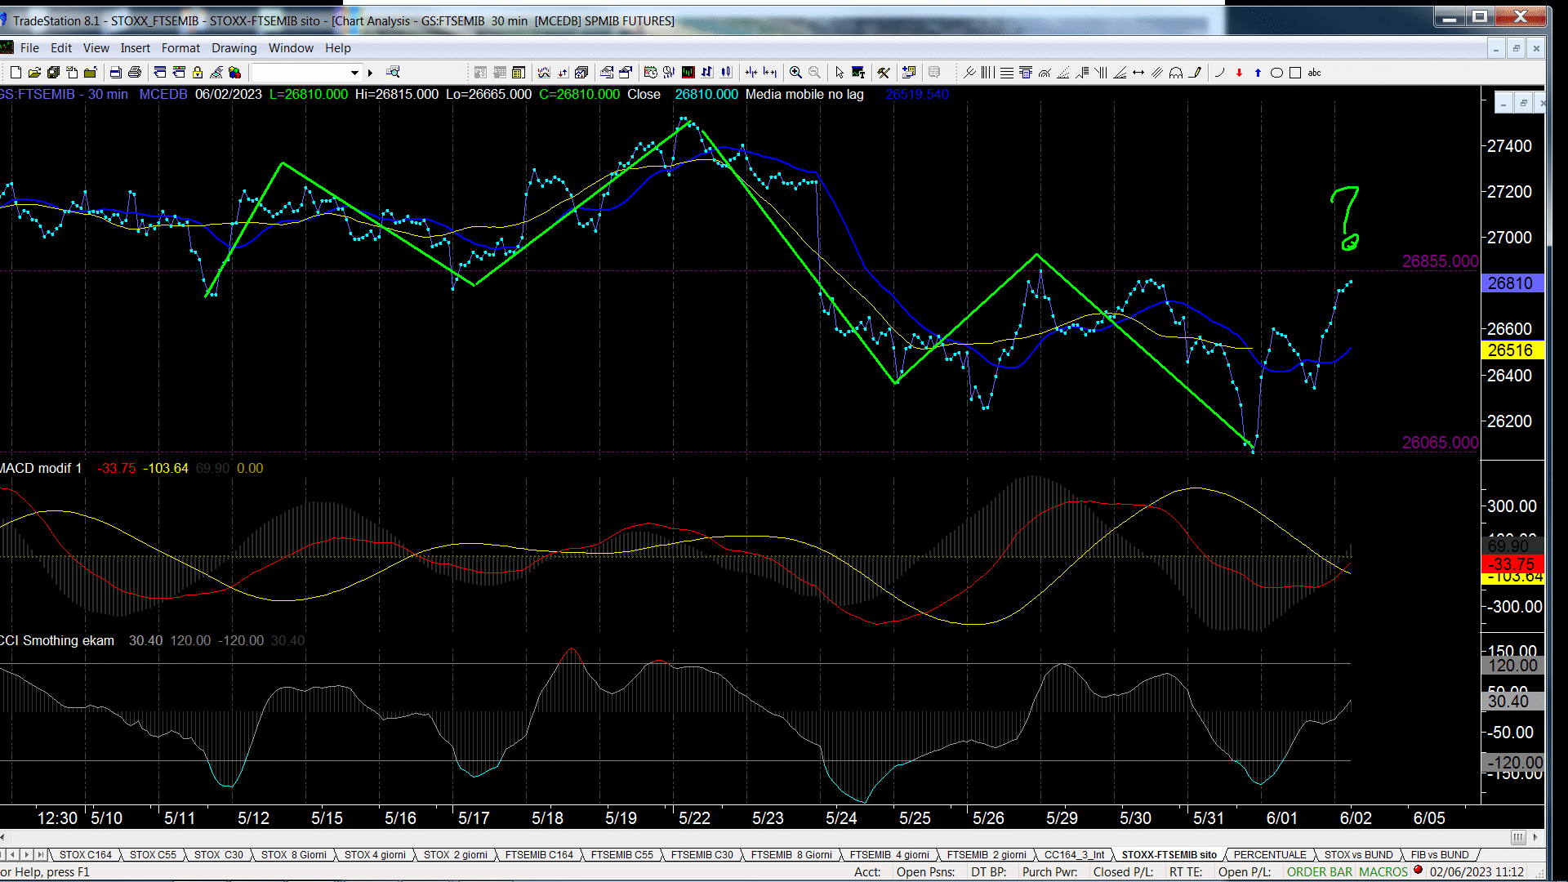The width and height of the screenshot is (1568, 882).
Task: Switch to the PERCENTUALE tab
Action: point(1270,855)
